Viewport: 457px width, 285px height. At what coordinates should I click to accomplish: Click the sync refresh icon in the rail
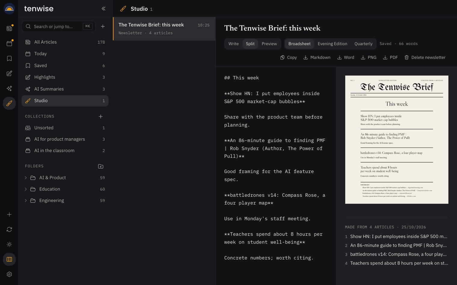9,229
